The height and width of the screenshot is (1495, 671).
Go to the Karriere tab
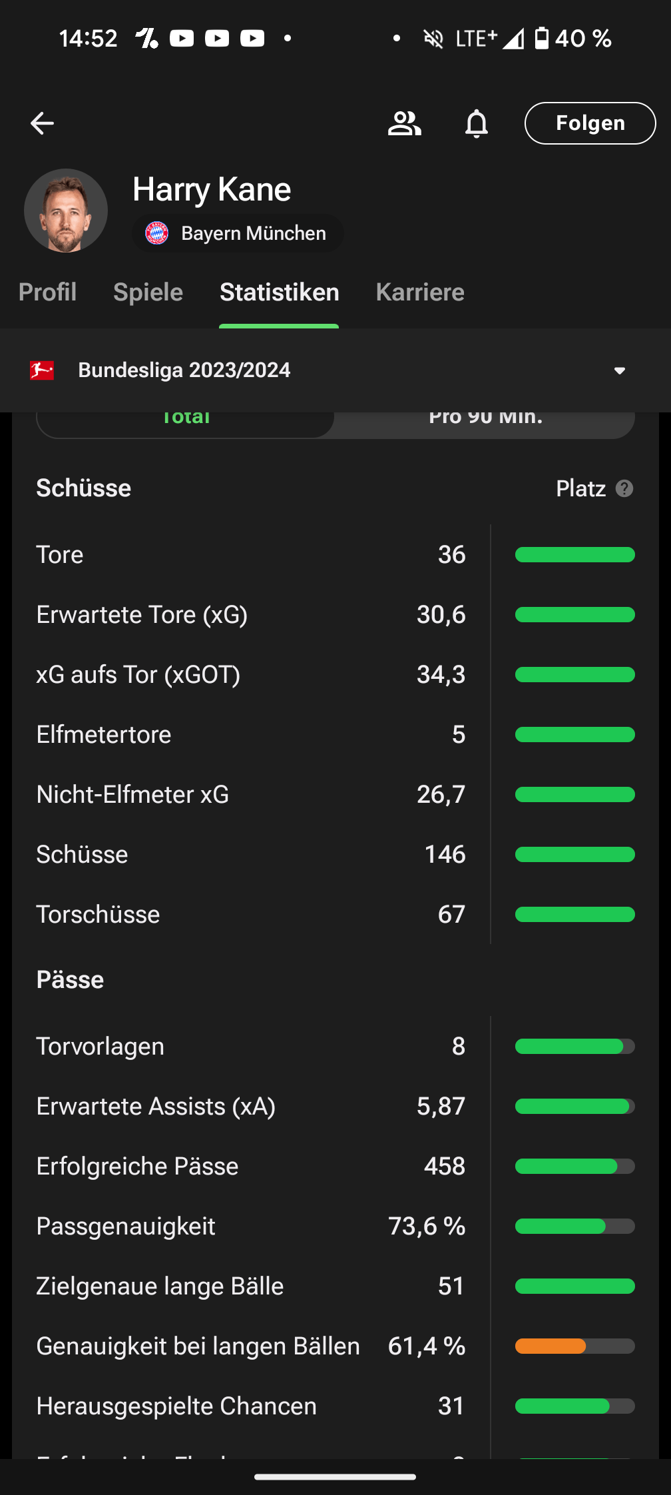(x=420, y=292)
